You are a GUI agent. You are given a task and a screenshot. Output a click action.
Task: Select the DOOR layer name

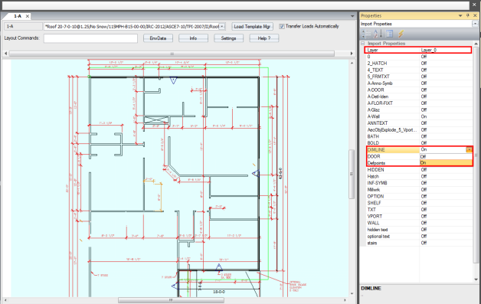pyautogui.click(x=374, y=156)
